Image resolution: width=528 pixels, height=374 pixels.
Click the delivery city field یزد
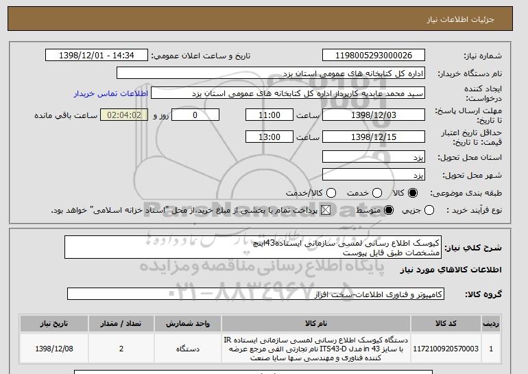374,175
